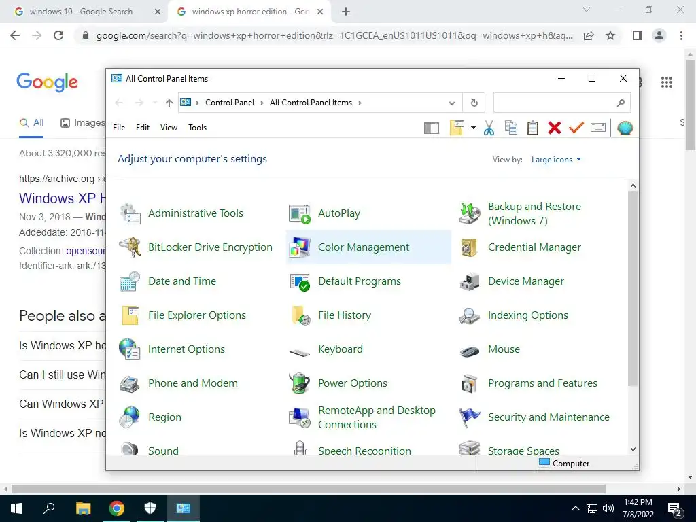Go up one level in Control Panel

(x=169, y=103)
